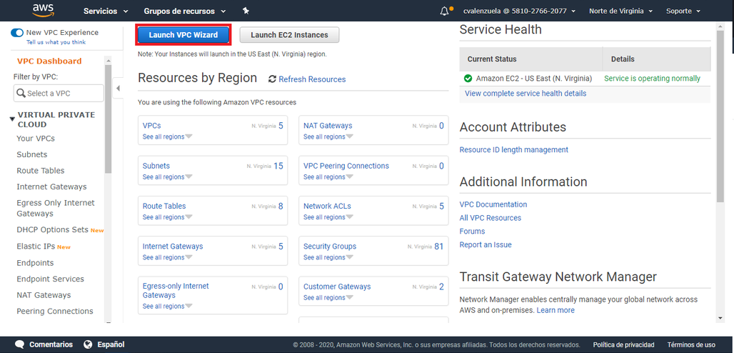Open Your VPCs in sidebar
The height and width of the screenshot is (353, 734).
pos(36,139)
